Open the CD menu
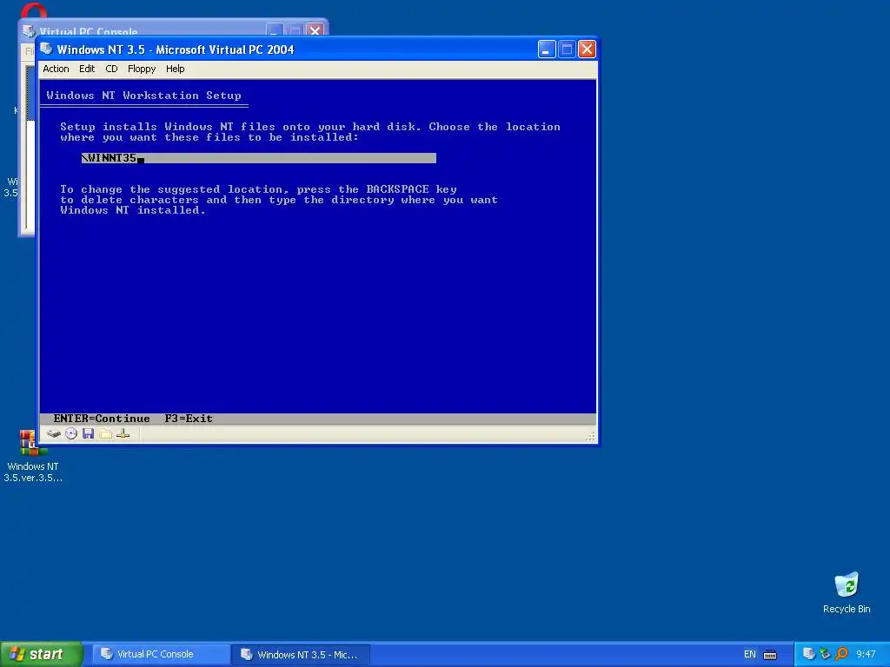This screenshot has width=890, height=667. pos(111,69)
